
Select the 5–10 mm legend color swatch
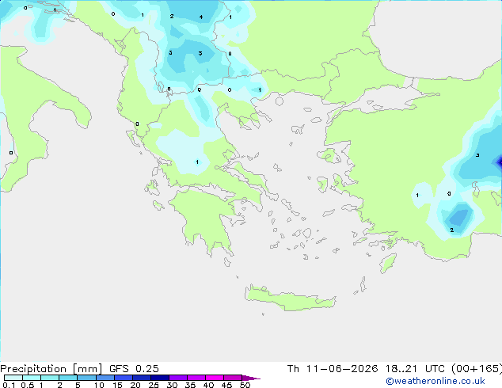(86, 378)
